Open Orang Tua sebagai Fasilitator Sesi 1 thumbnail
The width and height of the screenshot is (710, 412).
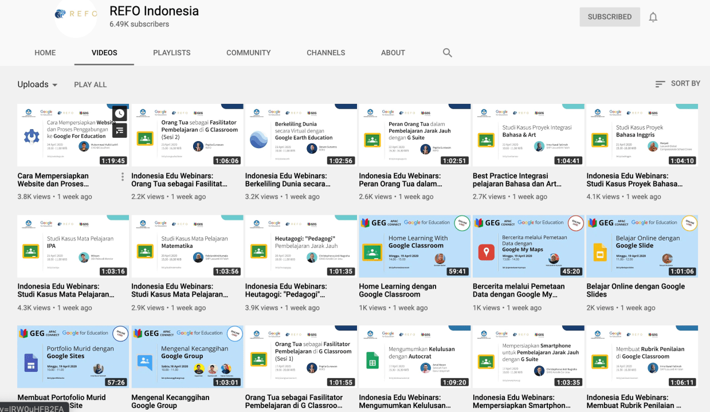[301, 357]
